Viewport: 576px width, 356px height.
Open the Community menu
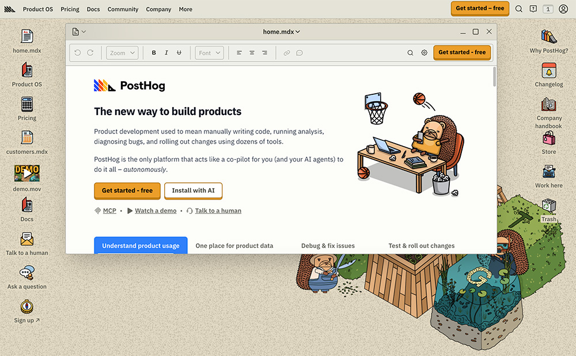(x=123, y=9)
